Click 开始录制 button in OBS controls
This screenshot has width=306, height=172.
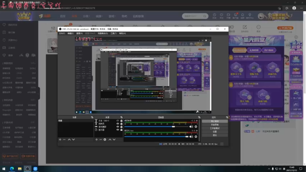215,125
